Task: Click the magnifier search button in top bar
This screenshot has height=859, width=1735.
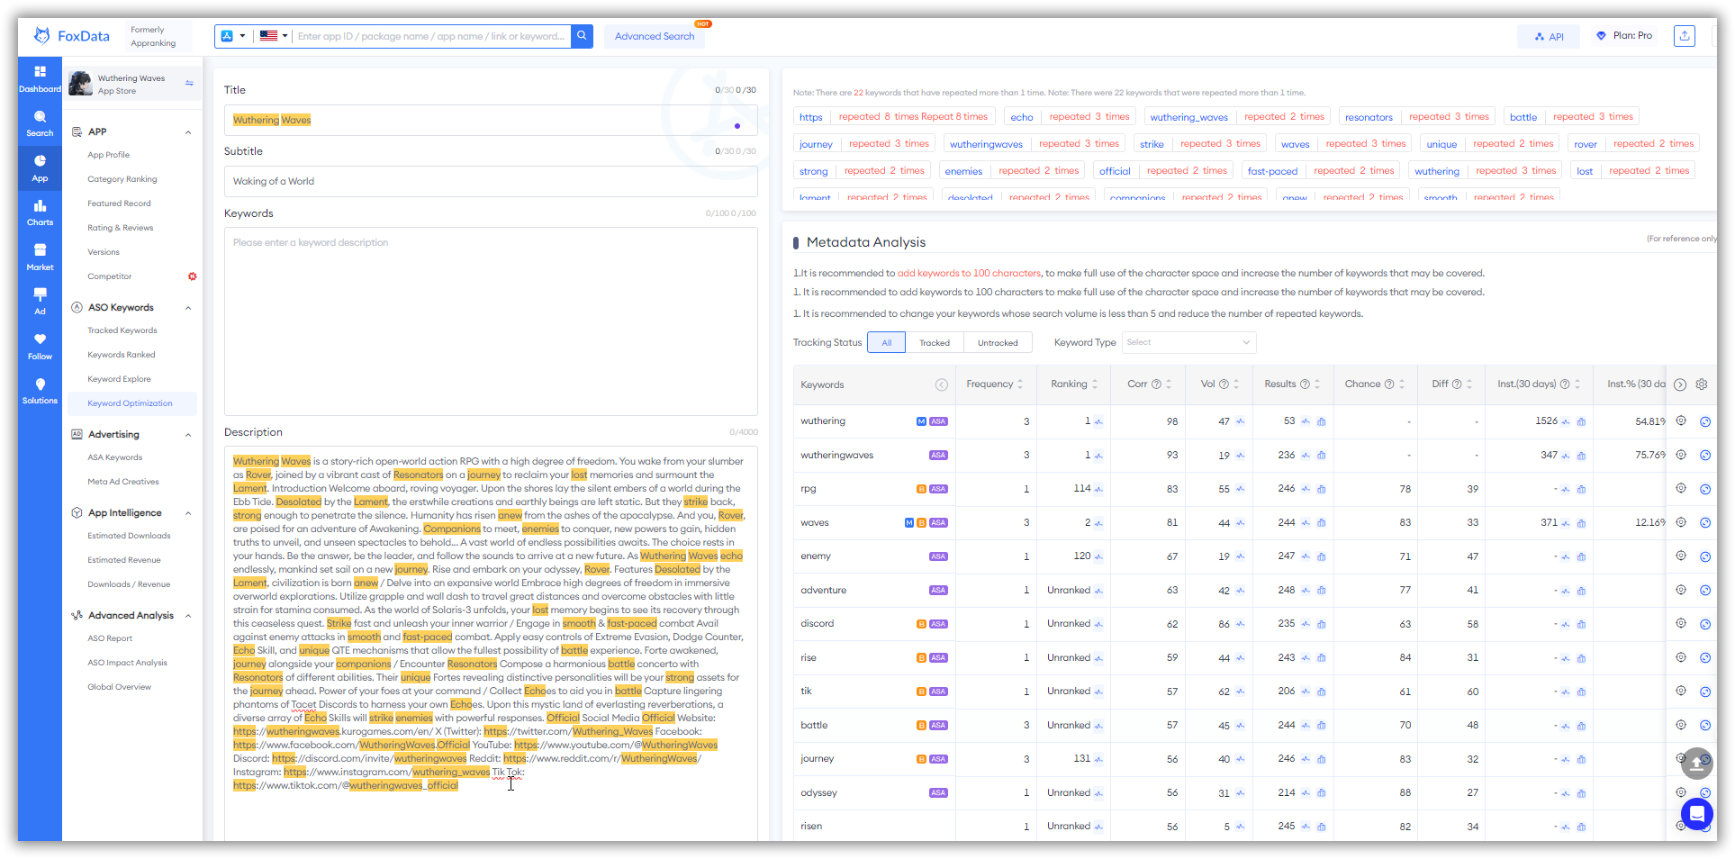Action: 583,36
